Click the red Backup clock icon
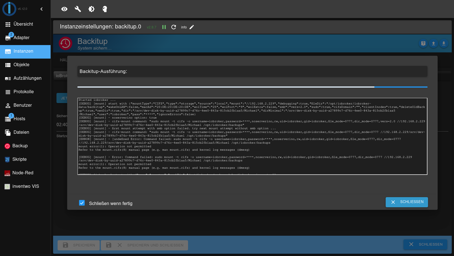Viewport: 454px width, 256px height. (x=7, y=146)
